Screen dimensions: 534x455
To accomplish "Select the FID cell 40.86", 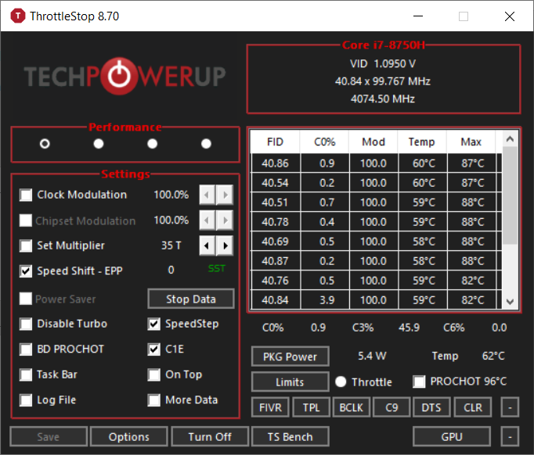I will click(275, 163).
